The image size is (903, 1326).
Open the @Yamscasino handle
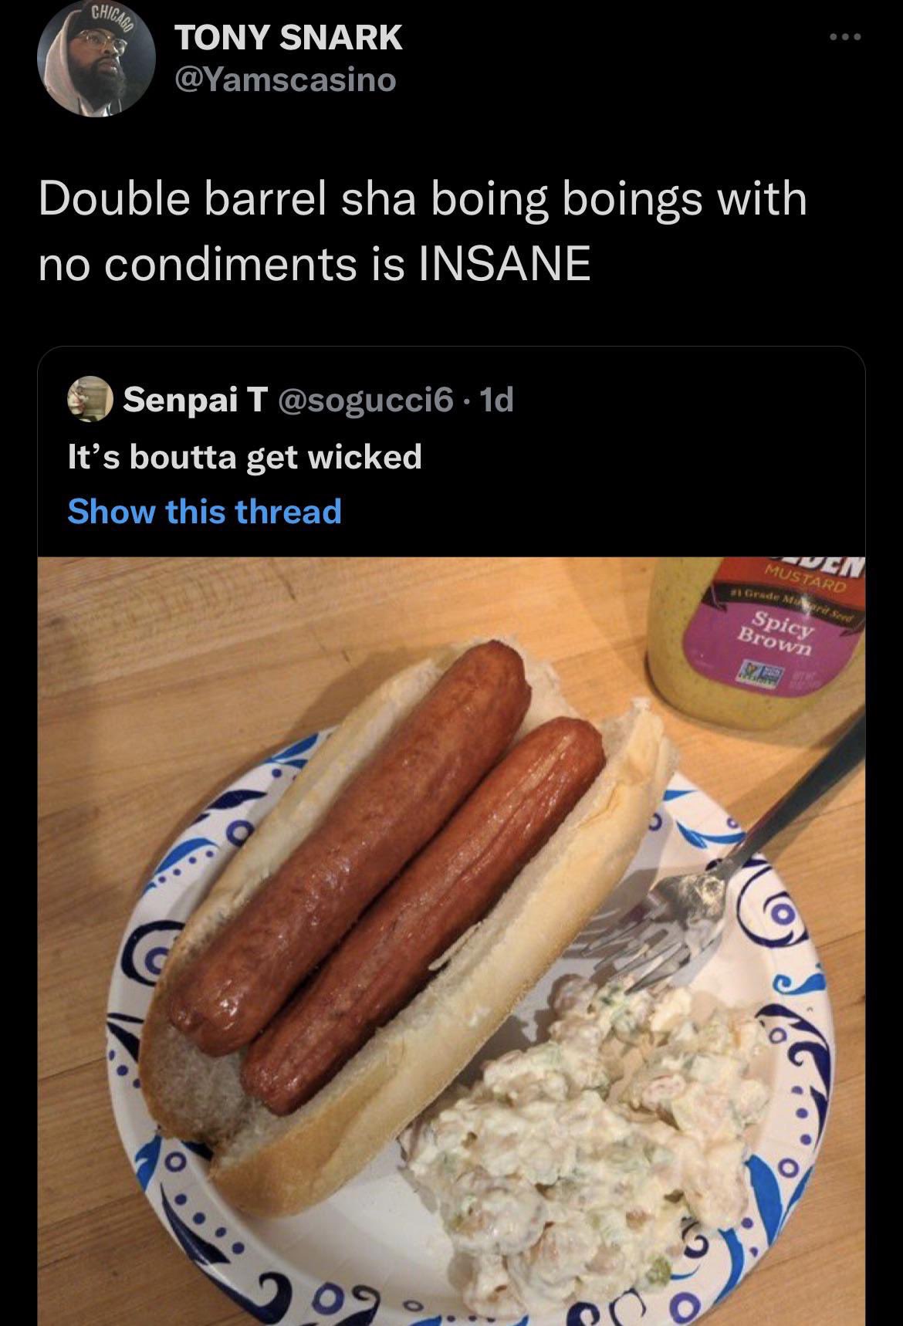click(286, 79)
